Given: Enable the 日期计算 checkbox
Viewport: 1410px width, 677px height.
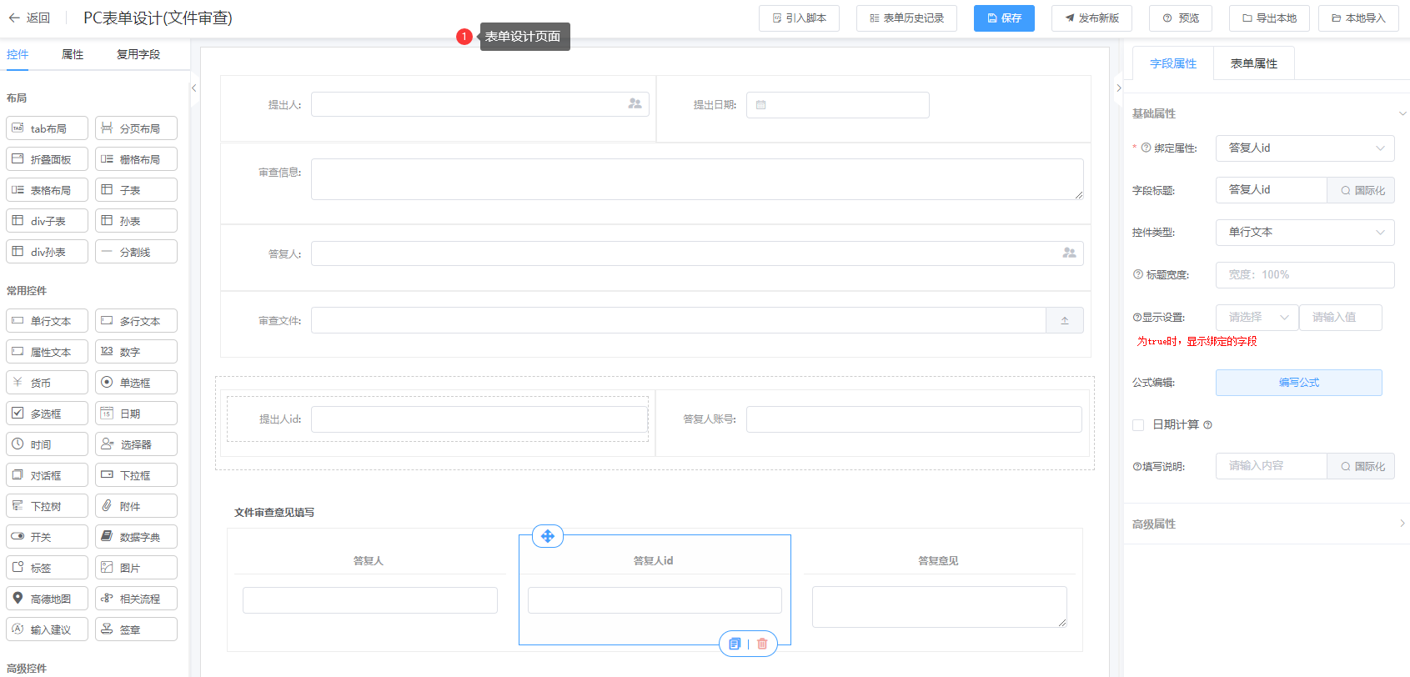Looking at the screenshot, I should click(1138, 425).
